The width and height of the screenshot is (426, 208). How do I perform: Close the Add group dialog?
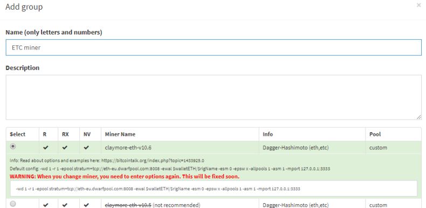click(x=418, y=5)
